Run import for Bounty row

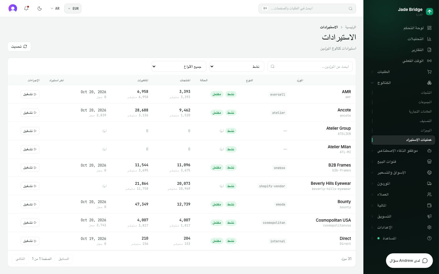coord(30,204)
